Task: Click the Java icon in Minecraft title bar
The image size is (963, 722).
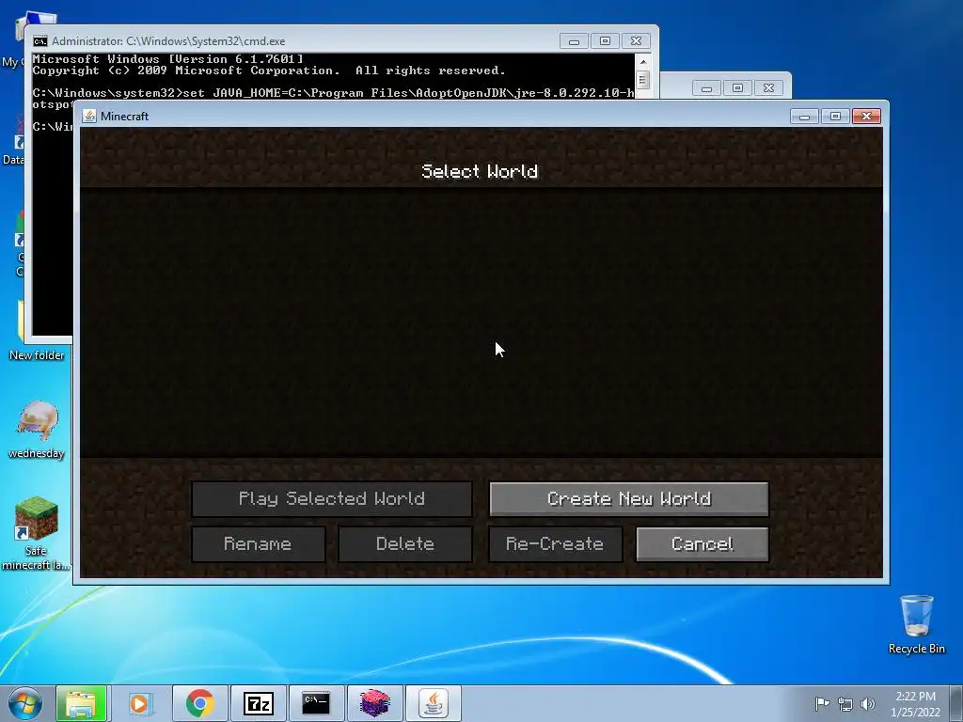Action: click(x=89, y=116)
